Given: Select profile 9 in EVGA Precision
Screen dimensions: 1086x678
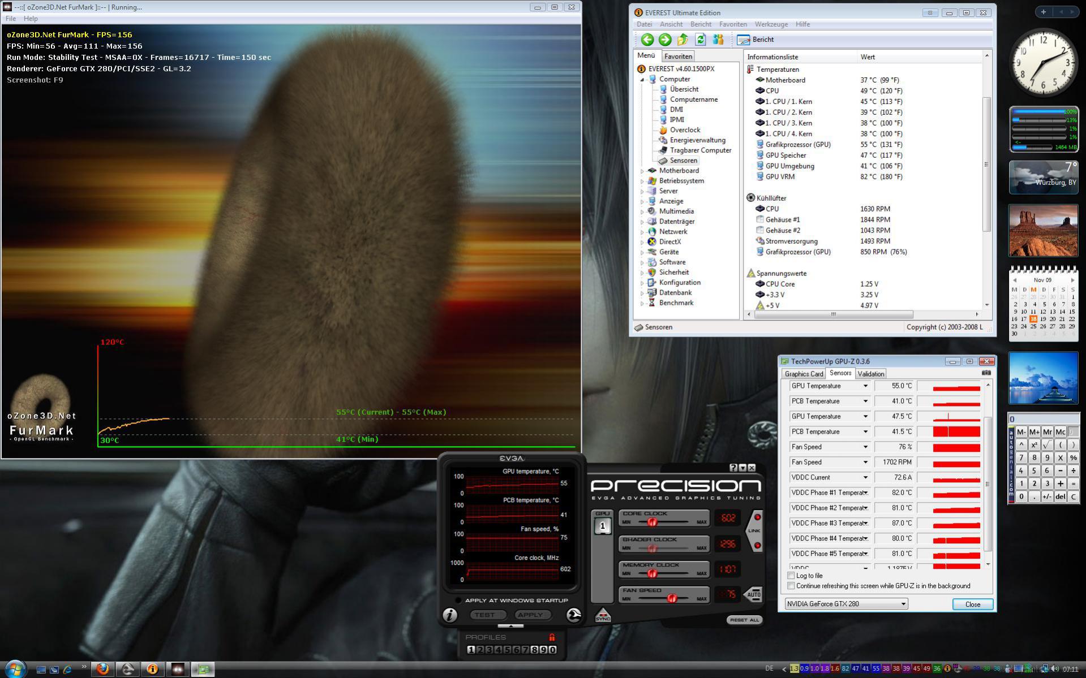Looking at the screenshot, I should 544,650.
